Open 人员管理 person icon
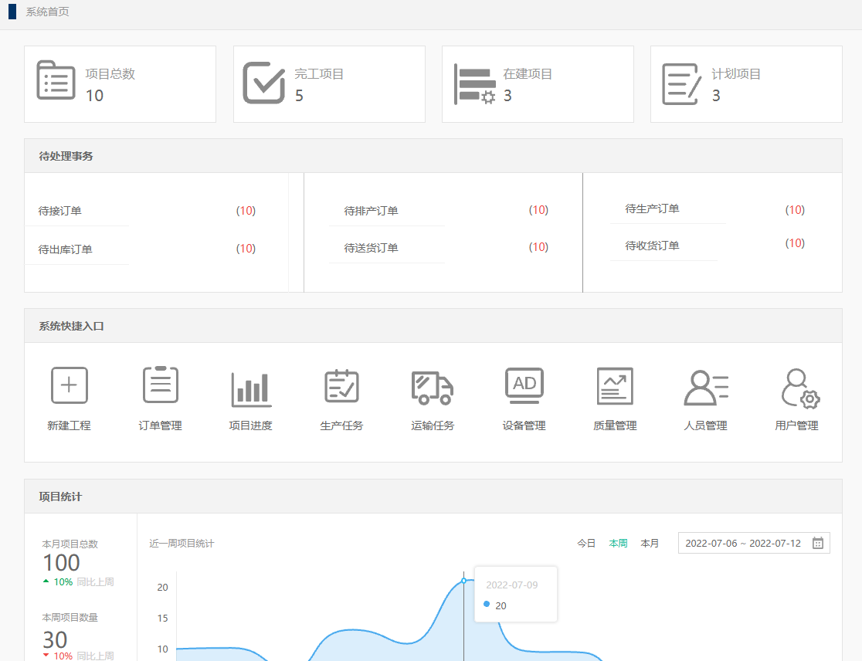The width and height of the screenshot is (862, 661). (x=705, y=387)
